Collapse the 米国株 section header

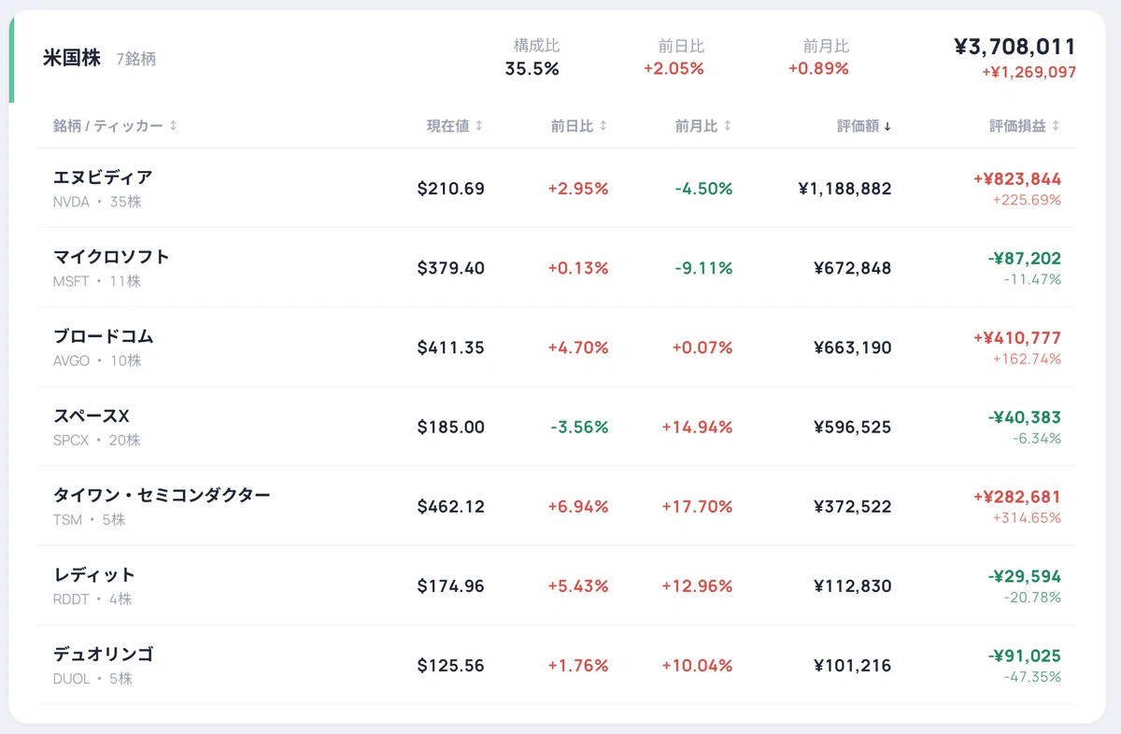[557, 57]
